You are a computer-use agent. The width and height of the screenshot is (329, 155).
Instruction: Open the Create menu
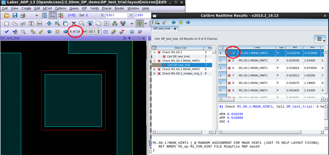pos(26,8)
